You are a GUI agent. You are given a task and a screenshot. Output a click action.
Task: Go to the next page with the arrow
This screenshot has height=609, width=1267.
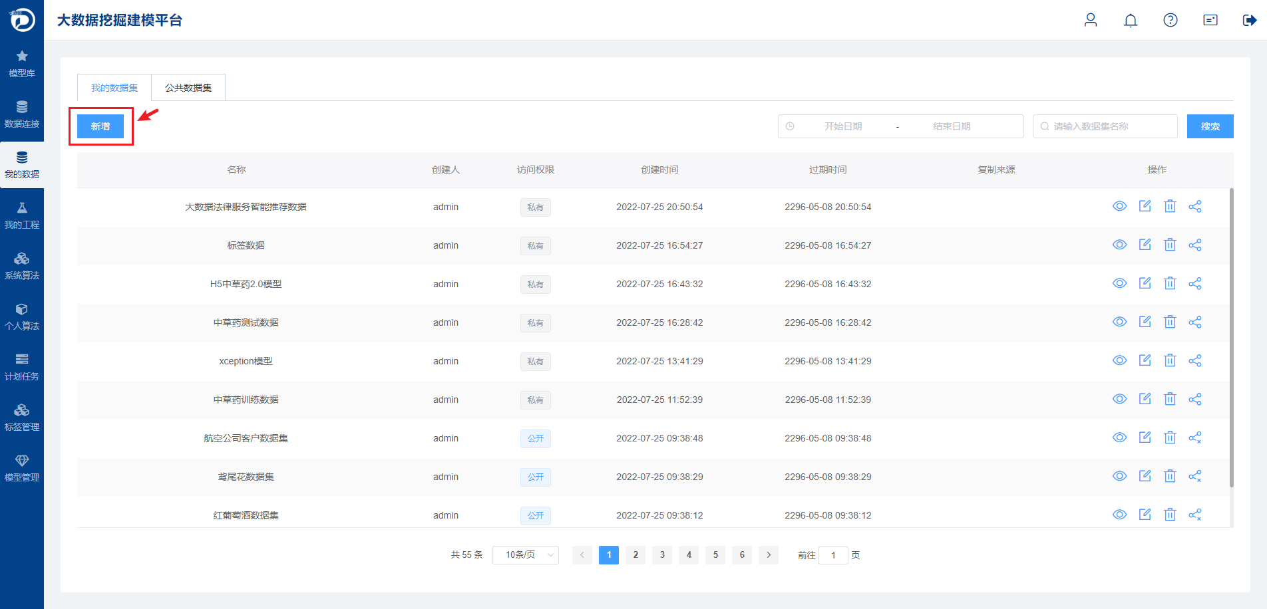click(x=769, y=555)
